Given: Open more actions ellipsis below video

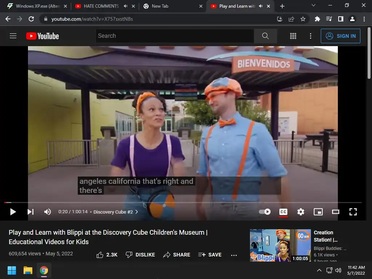Looking at the screenshot, I should (234, 255).
